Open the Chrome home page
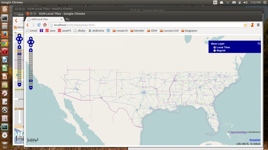Screen dimensions: 268x150 (45, 25)
